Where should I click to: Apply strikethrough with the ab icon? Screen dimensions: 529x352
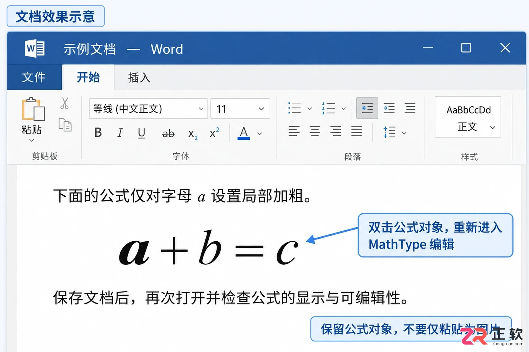169,134
